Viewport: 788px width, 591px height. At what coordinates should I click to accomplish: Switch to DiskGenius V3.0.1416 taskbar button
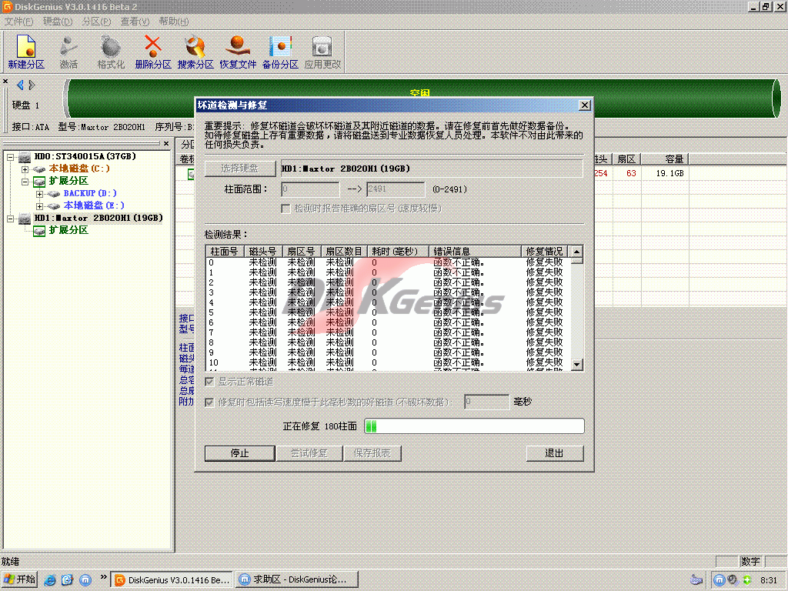tap(172, 580)
